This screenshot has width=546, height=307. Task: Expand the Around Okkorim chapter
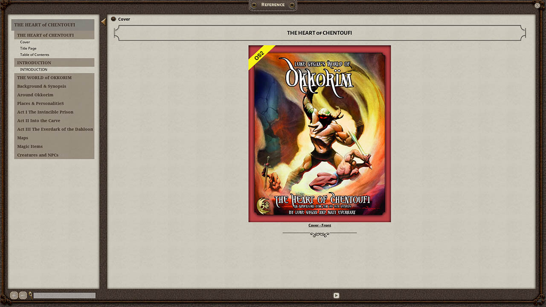click(54, 95)
